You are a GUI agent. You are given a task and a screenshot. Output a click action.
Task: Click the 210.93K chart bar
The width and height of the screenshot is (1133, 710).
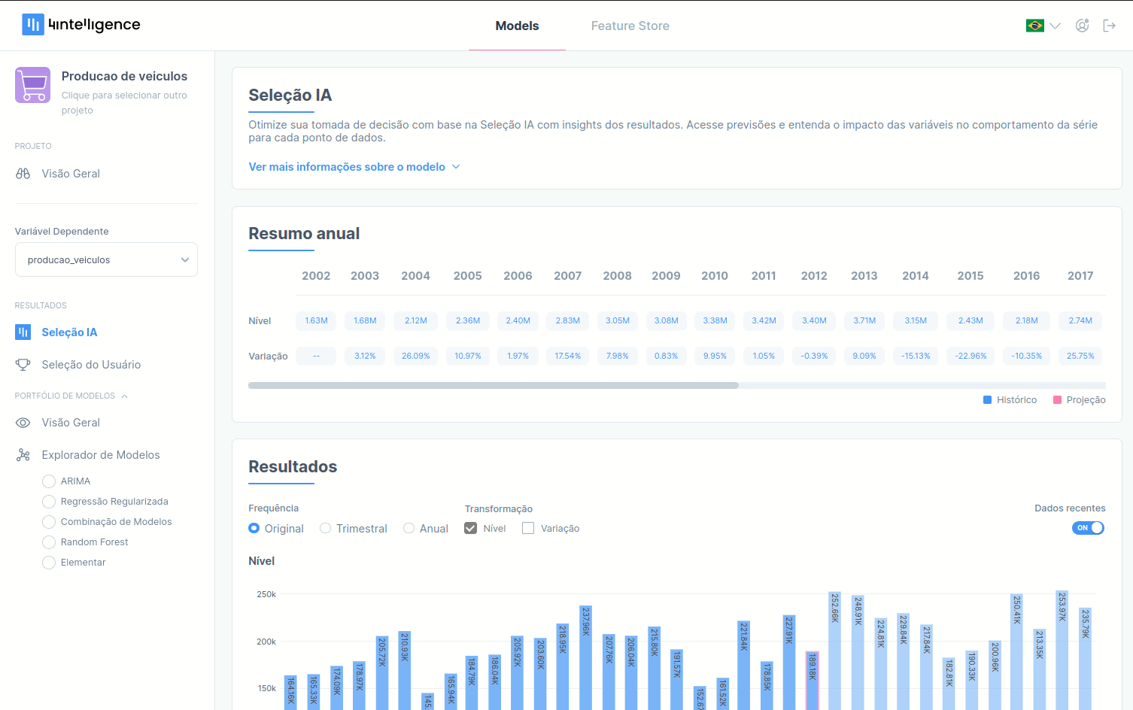click(404, 670)
